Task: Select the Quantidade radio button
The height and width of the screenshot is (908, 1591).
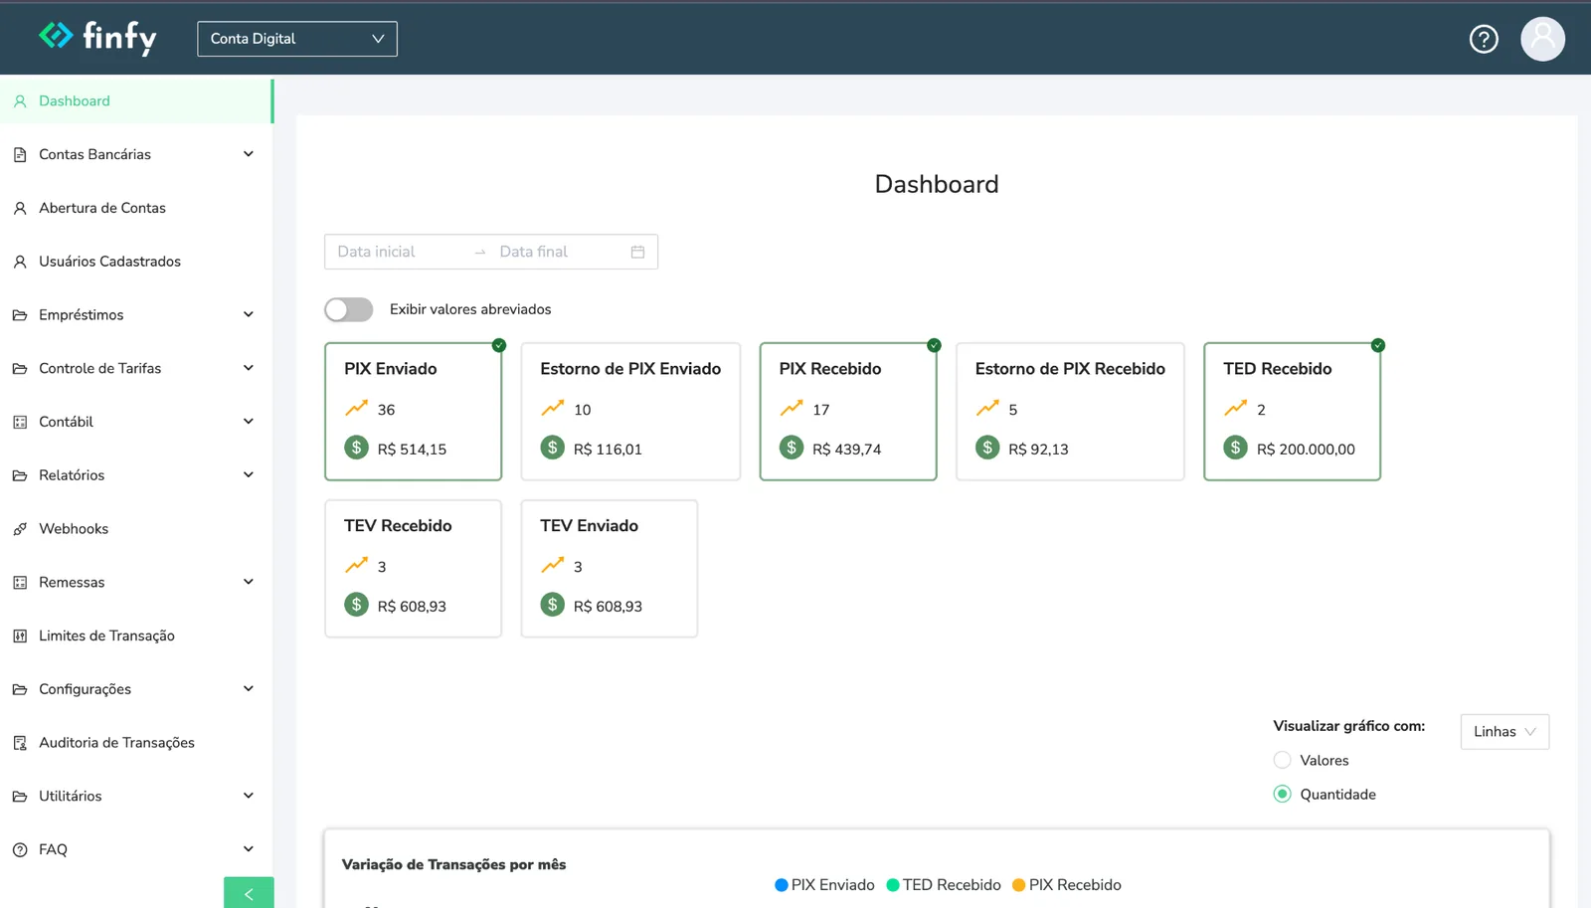Action: click(x=1283, y=794)
